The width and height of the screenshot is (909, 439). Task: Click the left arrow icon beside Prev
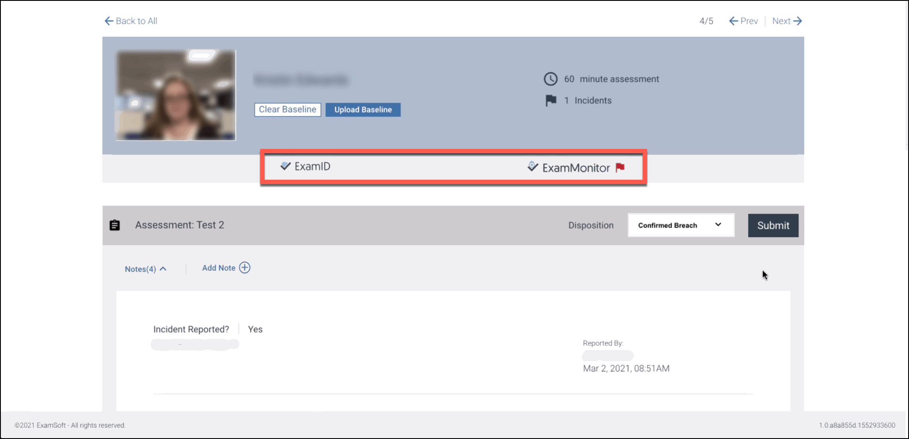(734, 21)
